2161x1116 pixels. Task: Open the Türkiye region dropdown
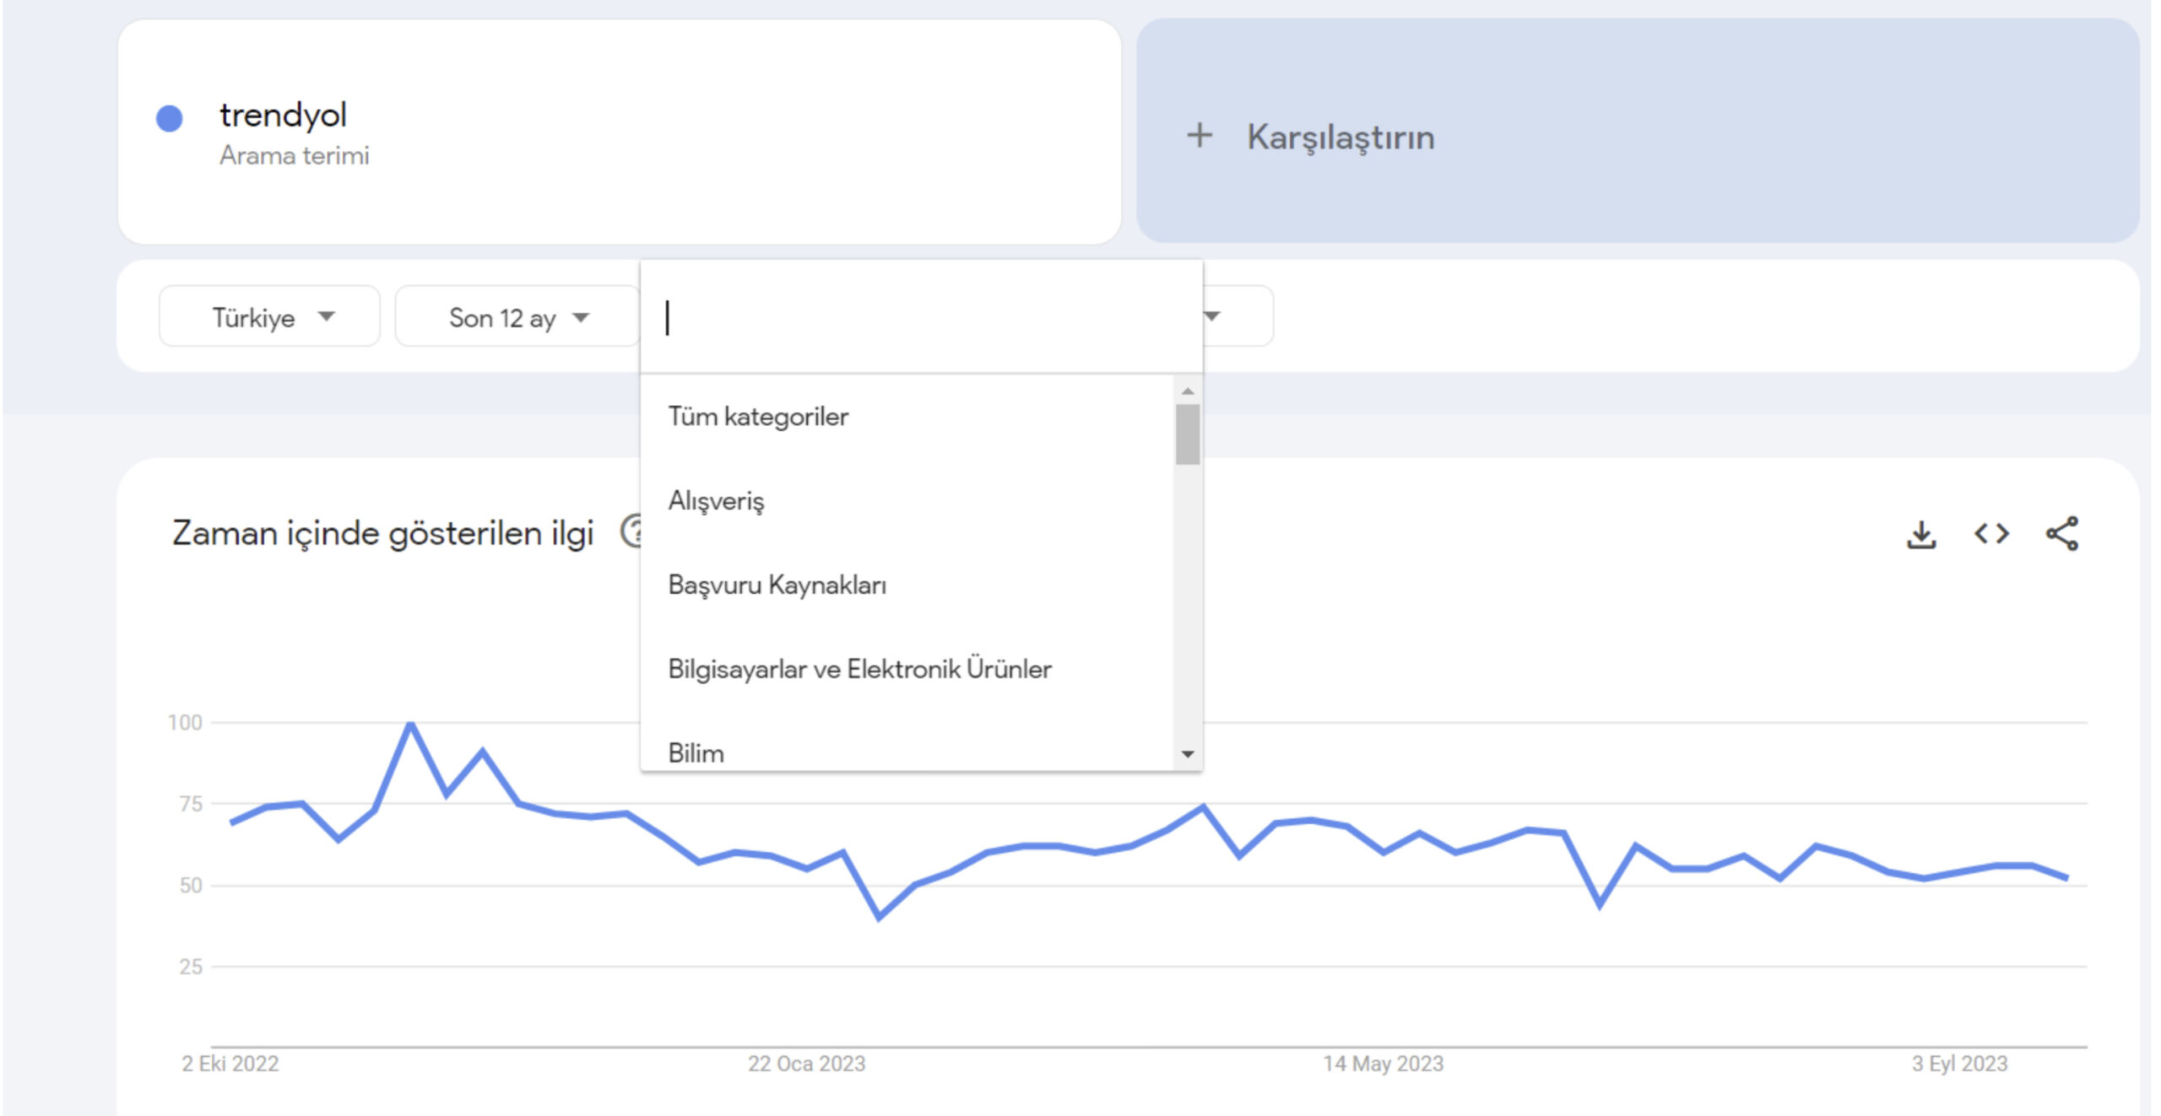point(269,316)
